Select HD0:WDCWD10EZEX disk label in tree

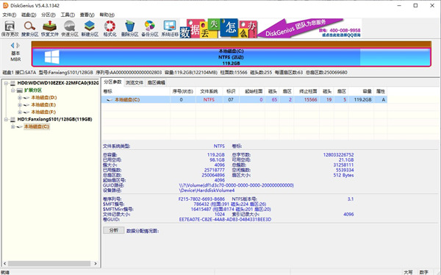click(x=57, y=83)
